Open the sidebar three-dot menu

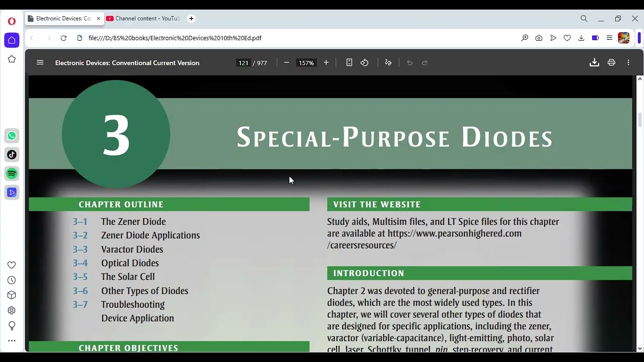(x=12, y=341)
